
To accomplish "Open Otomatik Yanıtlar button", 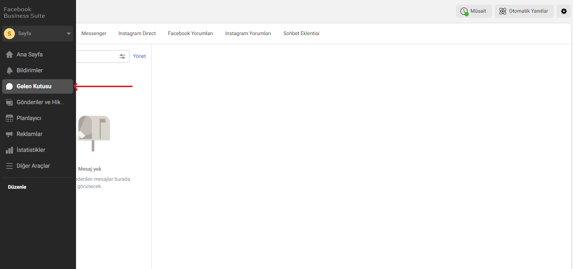I will 524,11.
